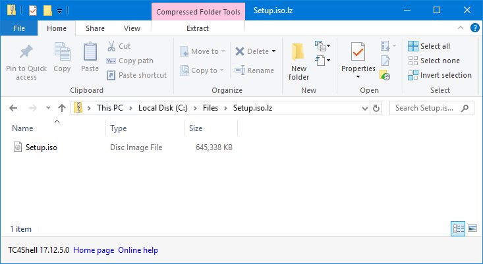Viewport: 483px width, 264px height.
Task: Click the search magnifier icon
Action: [465, 108]
